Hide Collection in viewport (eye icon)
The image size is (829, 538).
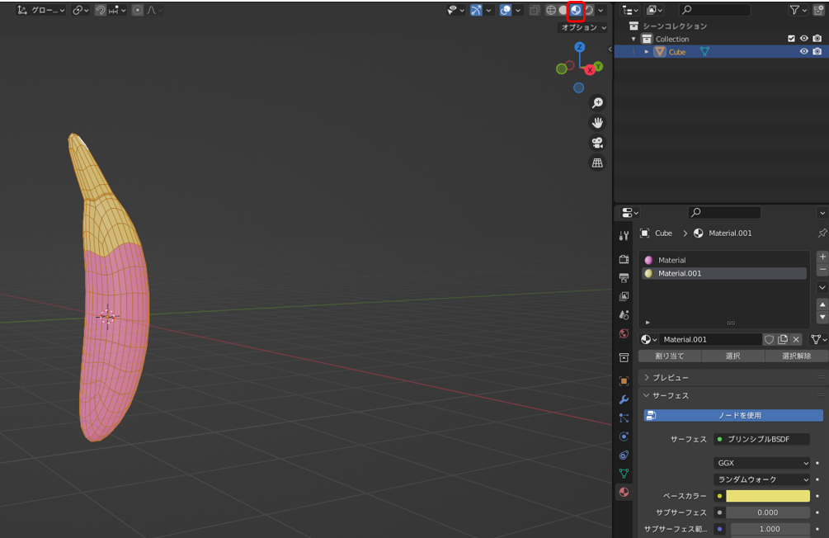click(803, 39)
